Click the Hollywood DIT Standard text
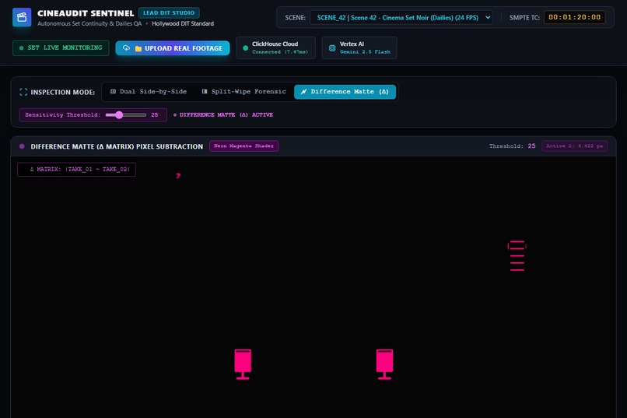This screenshot has height=418, width=627. click(183, 23)
